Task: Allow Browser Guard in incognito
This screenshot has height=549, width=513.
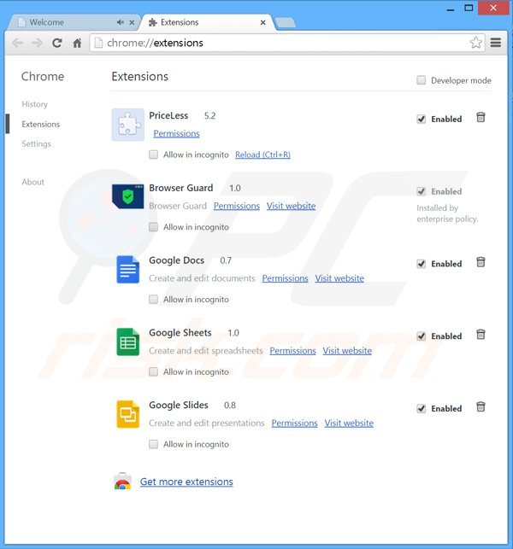Action: [153, 227]
